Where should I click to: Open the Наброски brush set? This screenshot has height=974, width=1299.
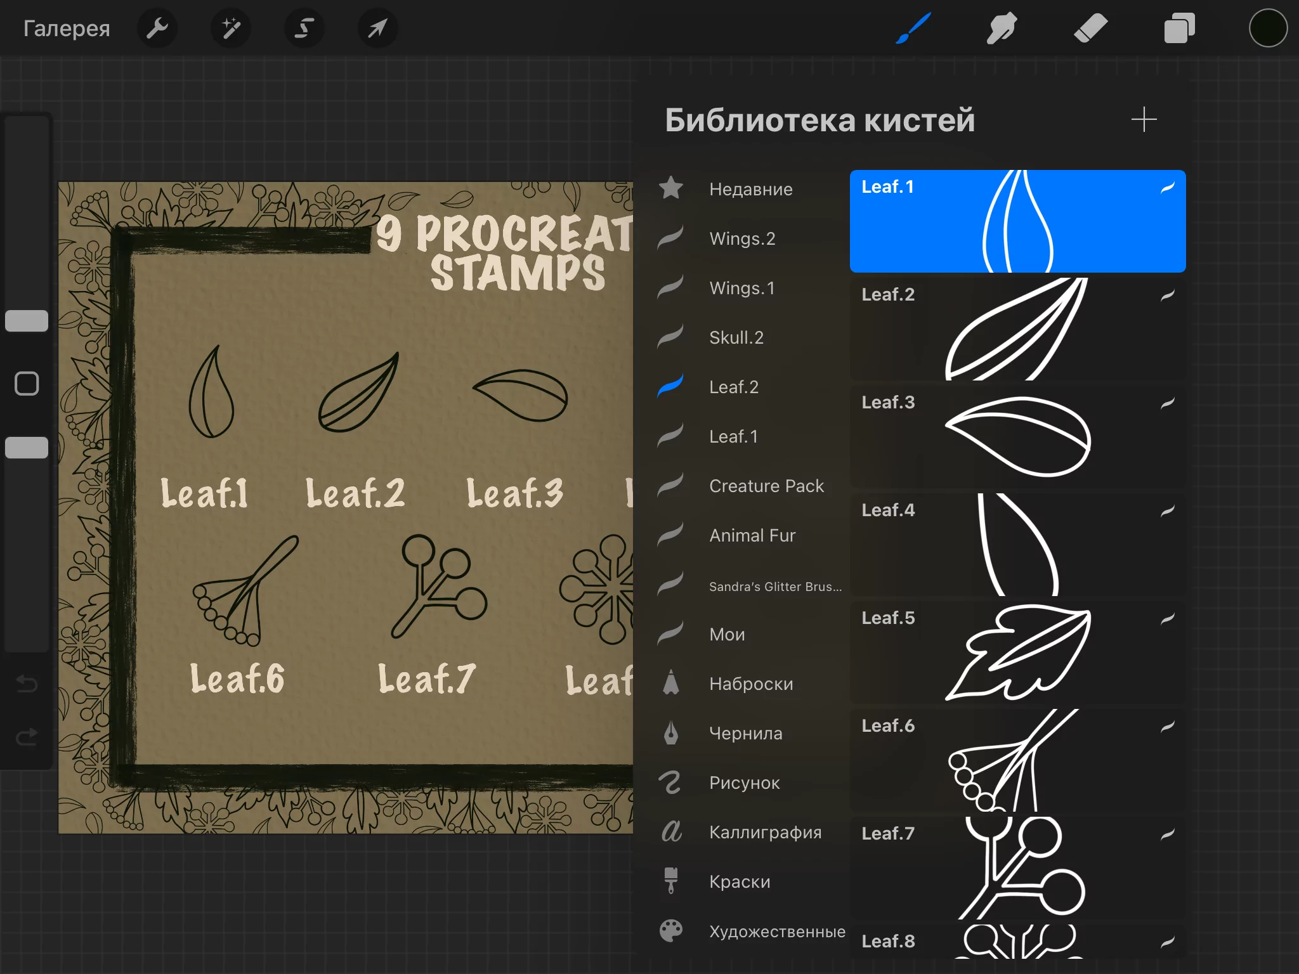751,684
